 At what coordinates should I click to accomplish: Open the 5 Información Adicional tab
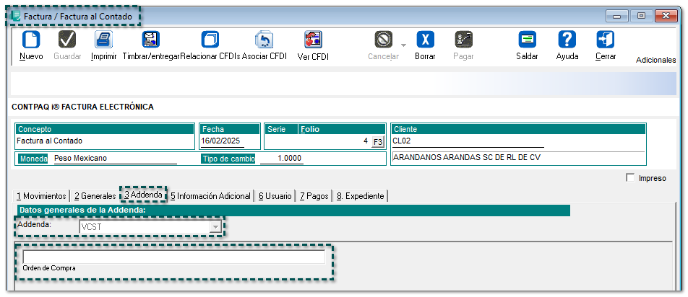(x=210, y=196)
